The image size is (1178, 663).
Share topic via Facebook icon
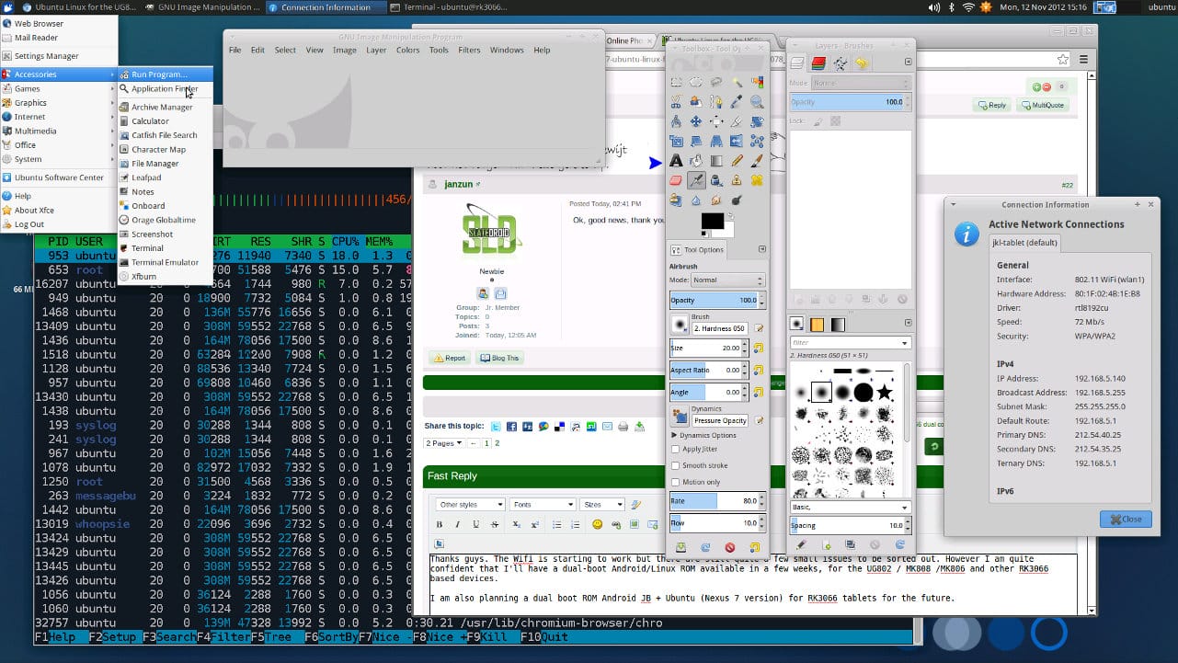coord(511,427)
